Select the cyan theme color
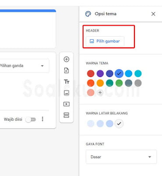This screenshot has width=162, height=176. click(x=138, y=73)
